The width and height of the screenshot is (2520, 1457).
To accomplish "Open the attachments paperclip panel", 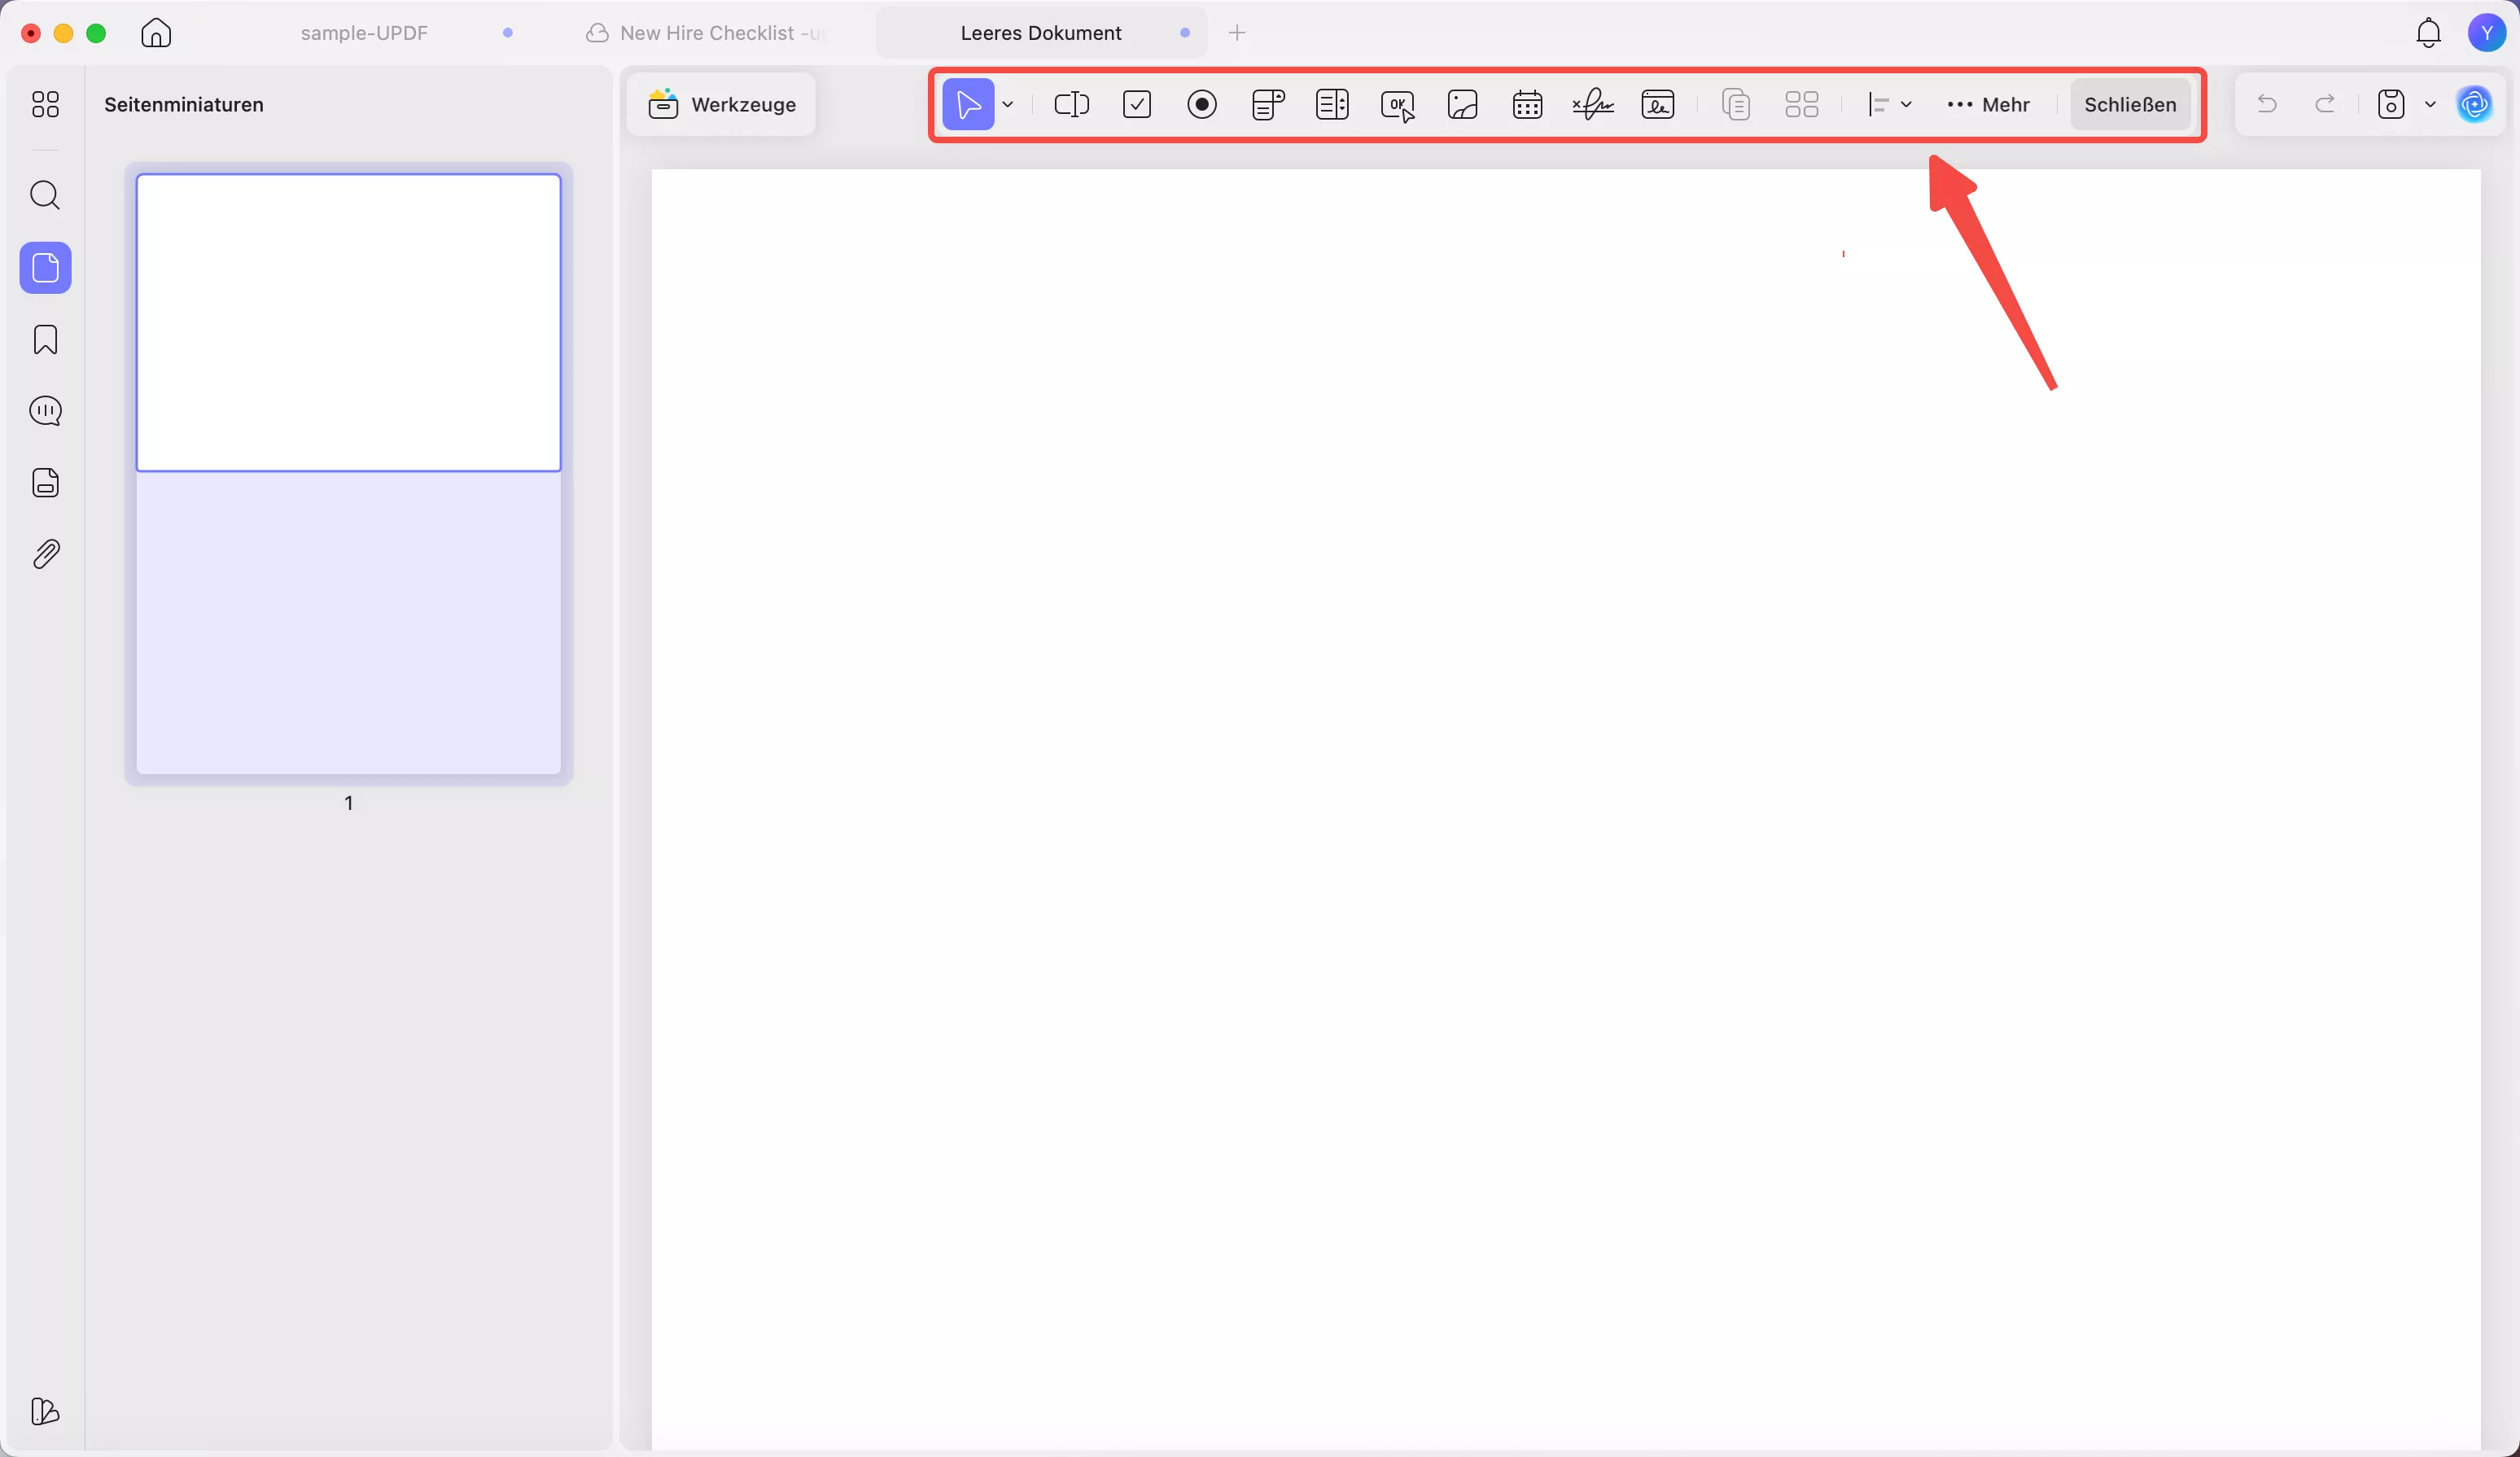I will click(x=45, y=554).
